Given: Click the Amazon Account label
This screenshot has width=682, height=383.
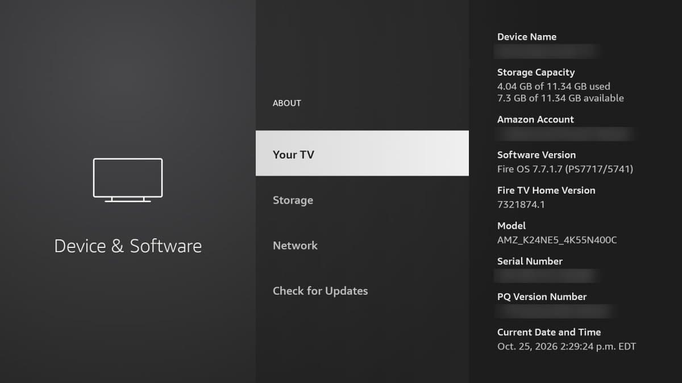Looking at the screenshot, I should click(535, 119).
